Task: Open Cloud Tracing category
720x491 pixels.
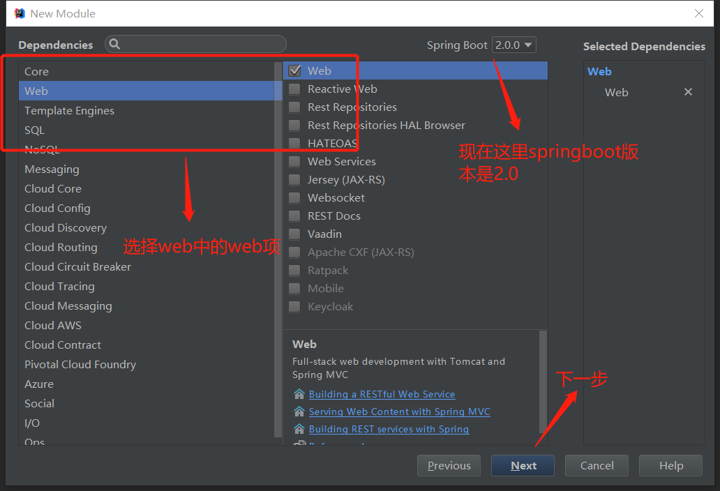Action: 146,287
